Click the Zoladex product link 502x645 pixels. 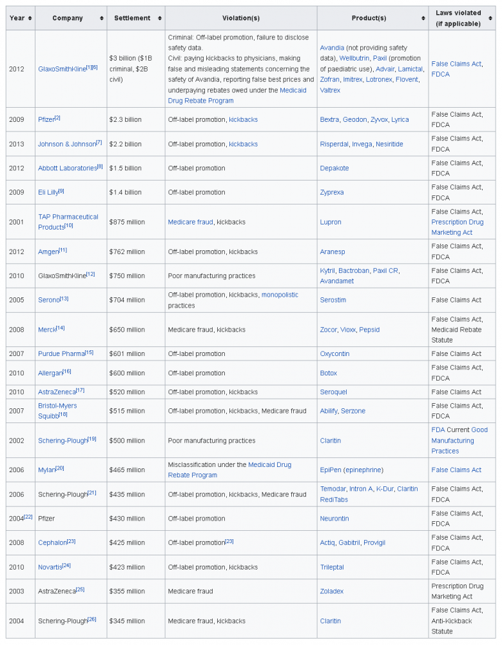click(331, 591)
